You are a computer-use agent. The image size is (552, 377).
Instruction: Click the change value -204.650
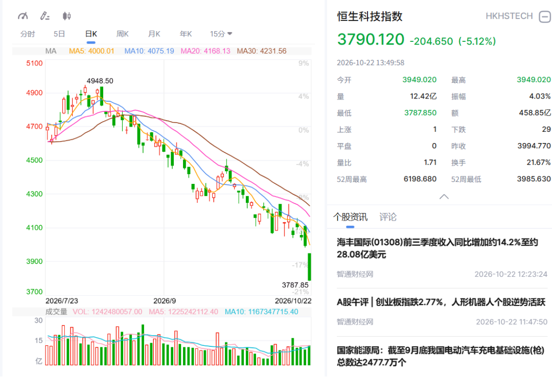coord(431,41)
